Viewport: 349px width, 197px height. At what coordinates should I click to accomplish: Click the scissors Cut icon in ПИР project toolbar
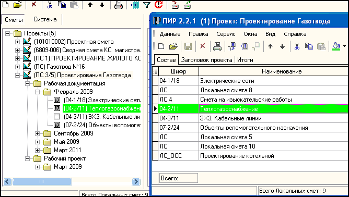297,46
